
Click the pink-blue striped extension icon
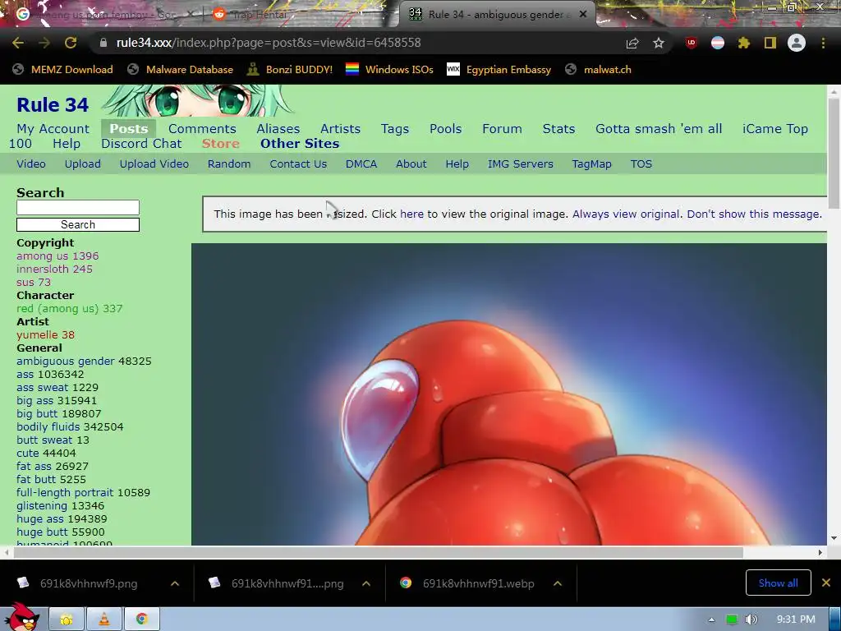click(718, 43)
